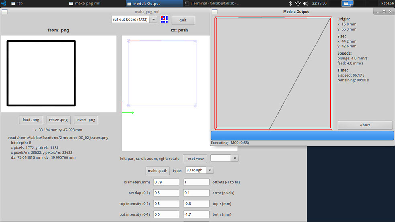Click the red and blue grid icon
Screen dimensions: 395x222
tap(164, 19)
